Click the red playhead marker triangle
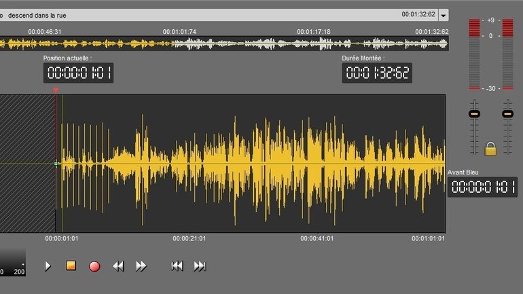This screenshot has width=523, height=294. pos(56,90)
